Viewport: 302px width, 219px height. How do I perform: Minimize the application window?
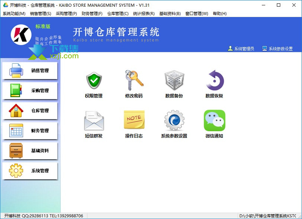tap(263, 5)
